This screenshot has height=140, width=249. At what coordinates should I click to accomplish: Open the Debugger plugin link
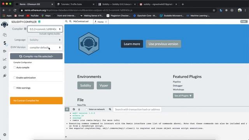click(177, 86)
